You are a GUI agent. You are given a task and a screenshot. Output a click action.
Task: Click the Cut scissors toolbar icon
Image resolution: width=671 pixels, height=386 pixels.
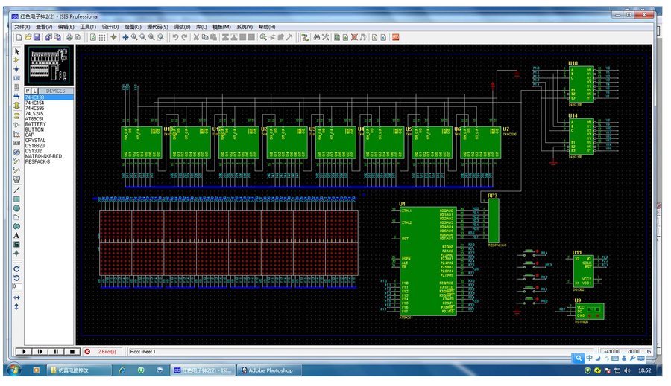(196, 36)
